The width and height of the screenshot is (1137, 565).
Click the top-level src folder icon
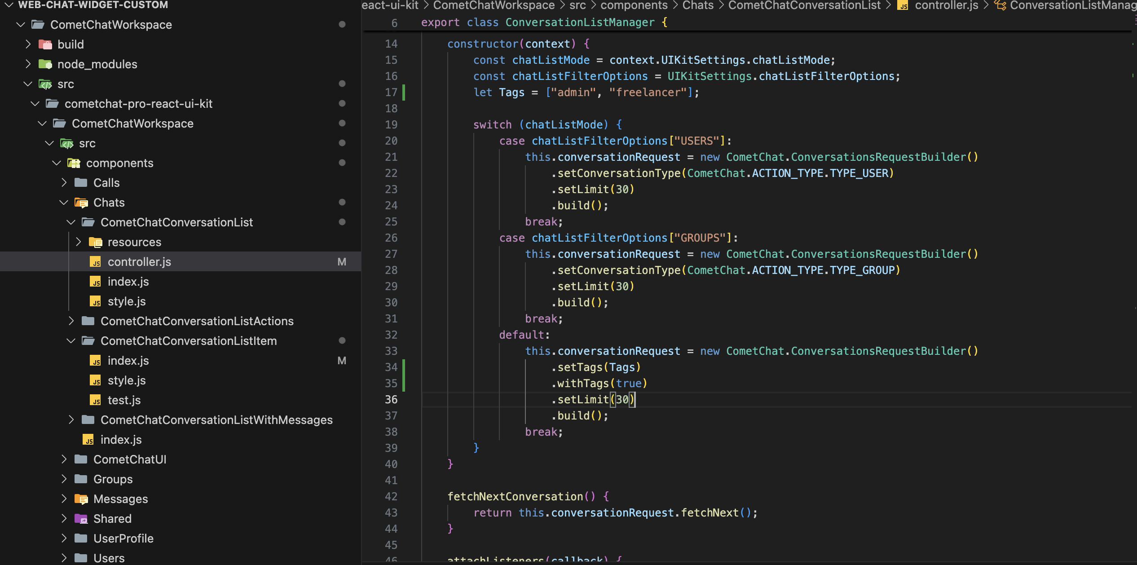pyautogui.click(x=45, y=84)
